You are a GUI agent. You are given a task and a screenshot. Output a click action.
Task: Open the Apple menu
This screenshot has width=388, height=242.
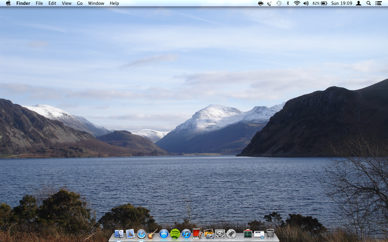pyautogui.click(x=8, y=3)
